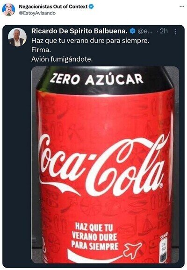Open the Negacionistas Out of Context display name

(53, 7)
